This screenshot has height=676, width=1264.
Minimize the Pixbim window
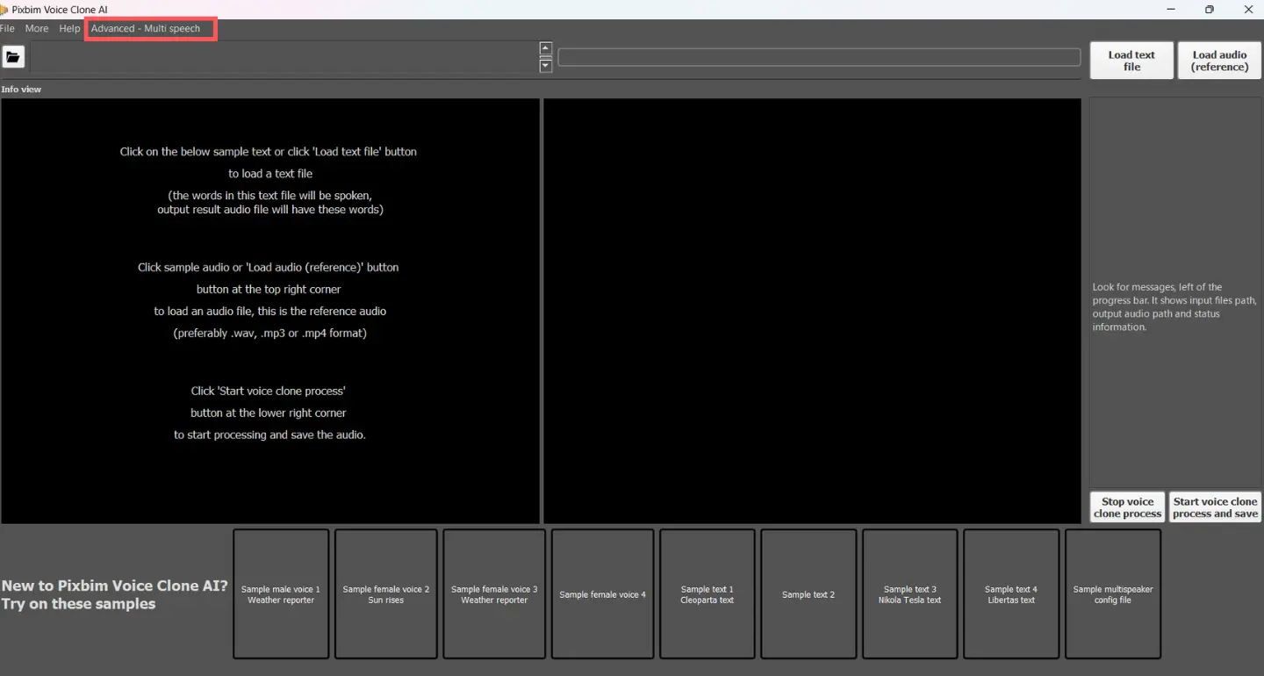(1171, 10)
